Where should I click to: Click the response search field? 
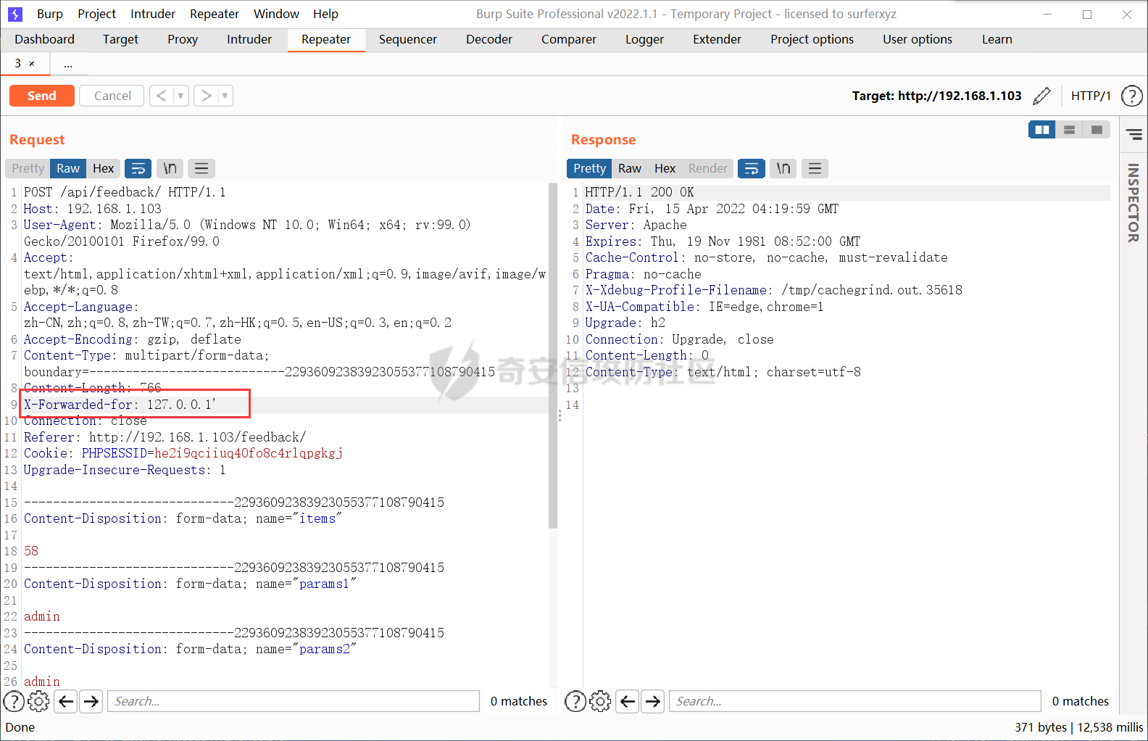[x=855, y=701]
